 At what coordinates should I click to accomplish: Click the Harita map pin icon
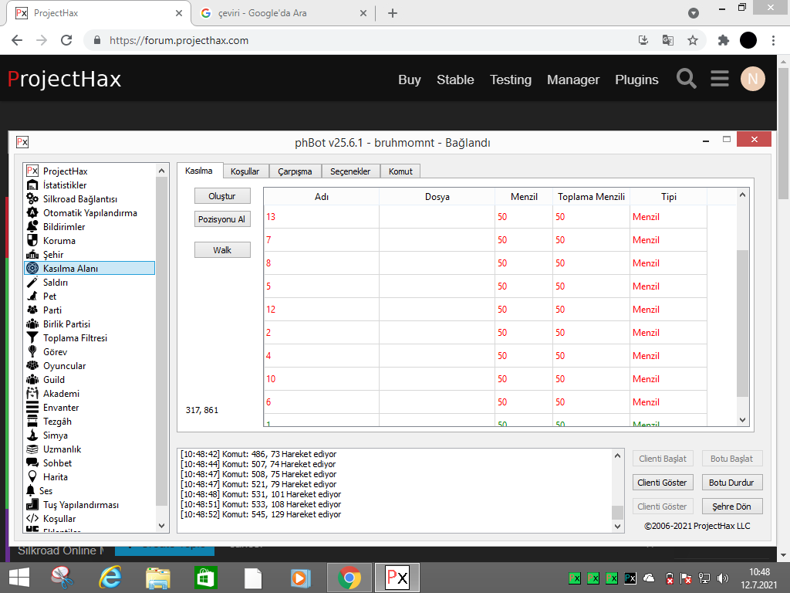[x=32, y=477]
